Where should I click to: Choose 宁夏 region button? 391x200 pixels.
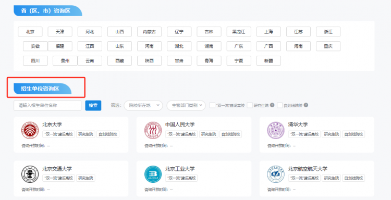point(239,60)
